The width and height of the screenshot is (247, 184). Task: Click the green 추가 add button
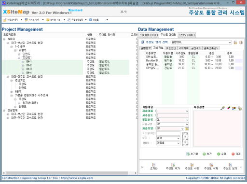point(207,154)
